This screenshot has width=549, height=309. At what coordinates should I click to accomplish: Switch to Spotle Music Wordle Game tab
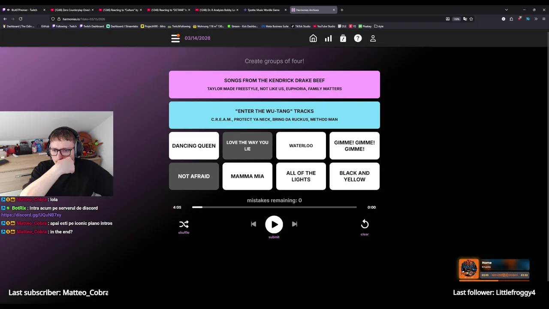264,10
